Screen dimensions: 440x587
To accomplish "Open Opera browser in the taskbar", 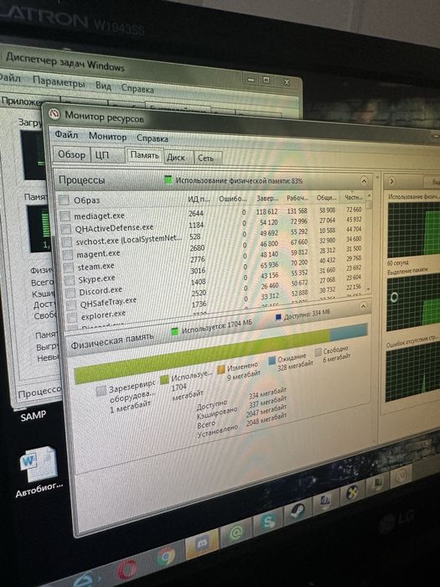I will (127, 569).
